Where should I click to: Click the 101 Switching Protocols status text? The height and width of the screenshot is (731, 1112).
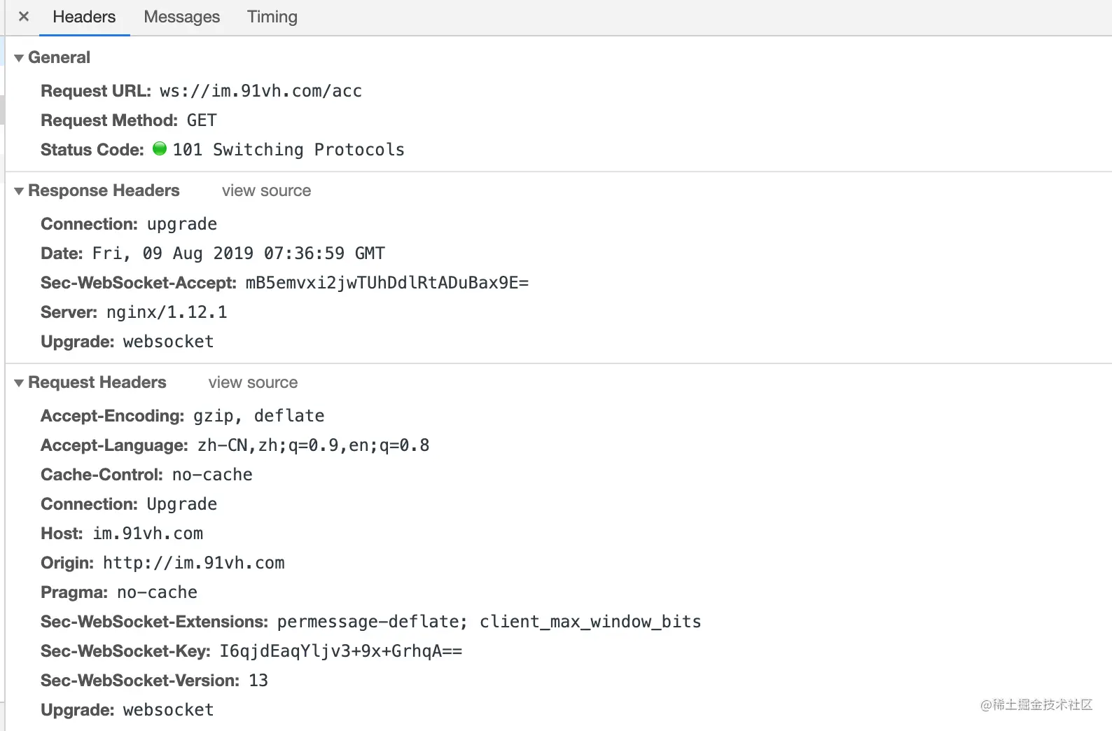tap(289, 150)
